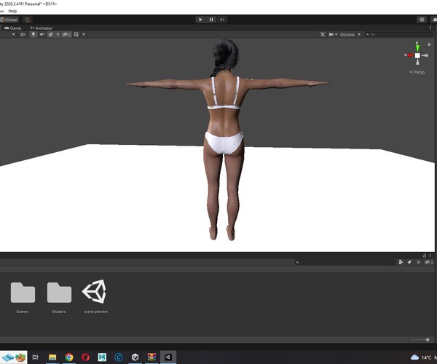Open blue C app in taskbar
437x364 pixels.
(119, 357)
